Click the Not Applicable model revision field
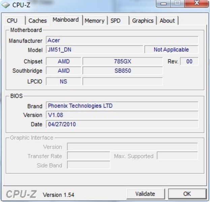The width and height of the screenshot is (210, 202). click(171, 49)
